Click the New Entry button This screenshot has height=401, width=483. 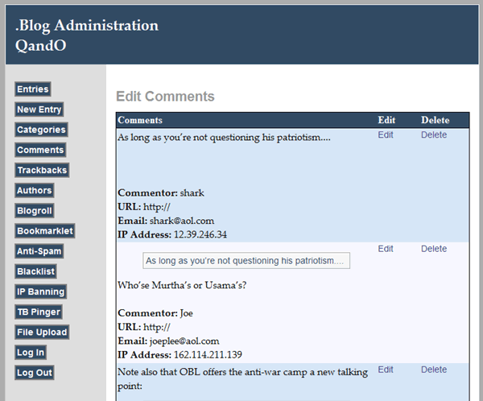point(39,110)
